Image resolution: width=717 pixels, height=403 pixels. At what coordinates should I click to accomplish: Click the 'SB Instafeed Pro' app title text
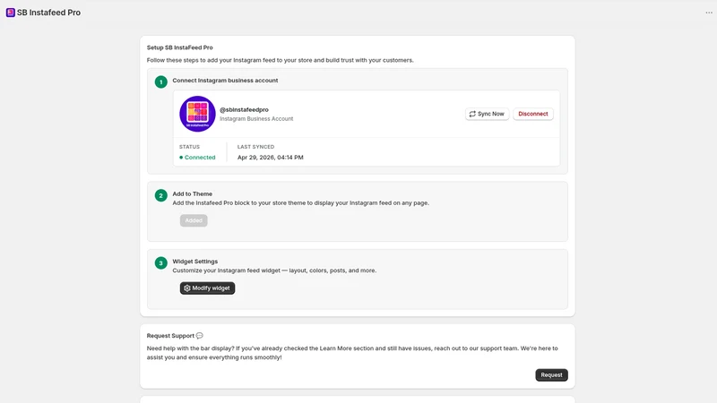[x=49, y=13]
